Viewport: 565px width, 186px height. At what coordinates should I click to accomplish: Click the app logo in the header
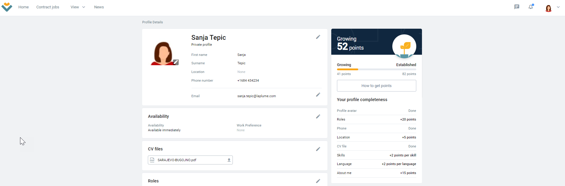click(7, 7)
